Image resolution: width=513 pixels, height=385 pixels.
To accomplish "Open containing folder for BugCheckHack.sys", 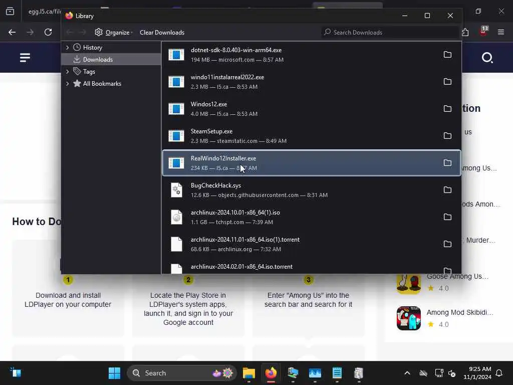I will 447,190.
